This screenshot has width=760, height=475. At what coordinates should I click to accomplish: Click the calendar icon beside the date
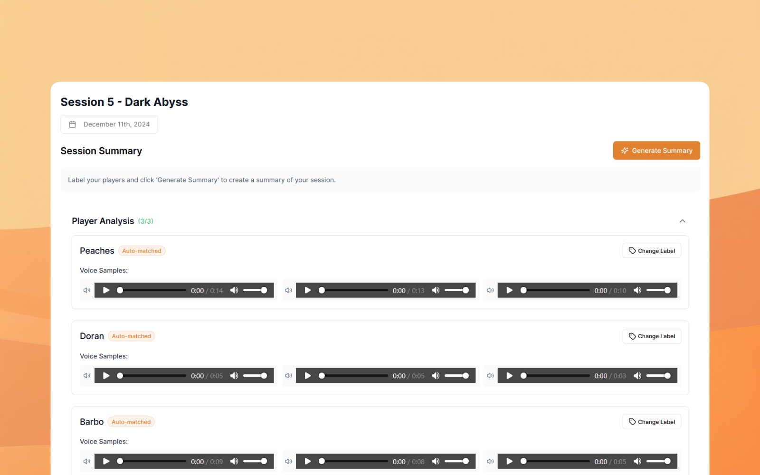73,124
